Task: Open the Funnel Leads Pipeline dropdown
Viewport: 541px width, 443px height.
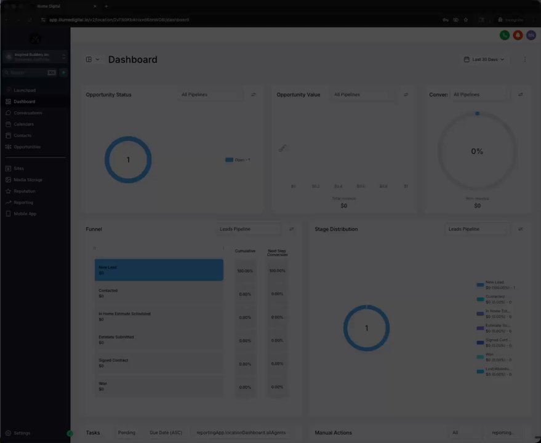Action: [249, 229]
